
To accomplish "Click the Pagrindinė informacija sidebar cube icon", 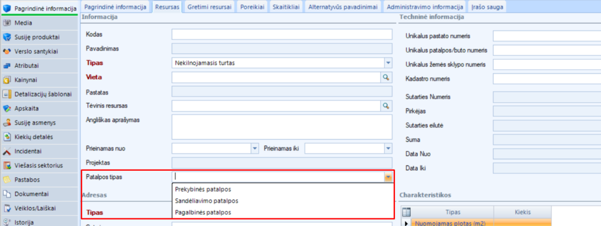I will pyautogui.click(x=6, y=8).
